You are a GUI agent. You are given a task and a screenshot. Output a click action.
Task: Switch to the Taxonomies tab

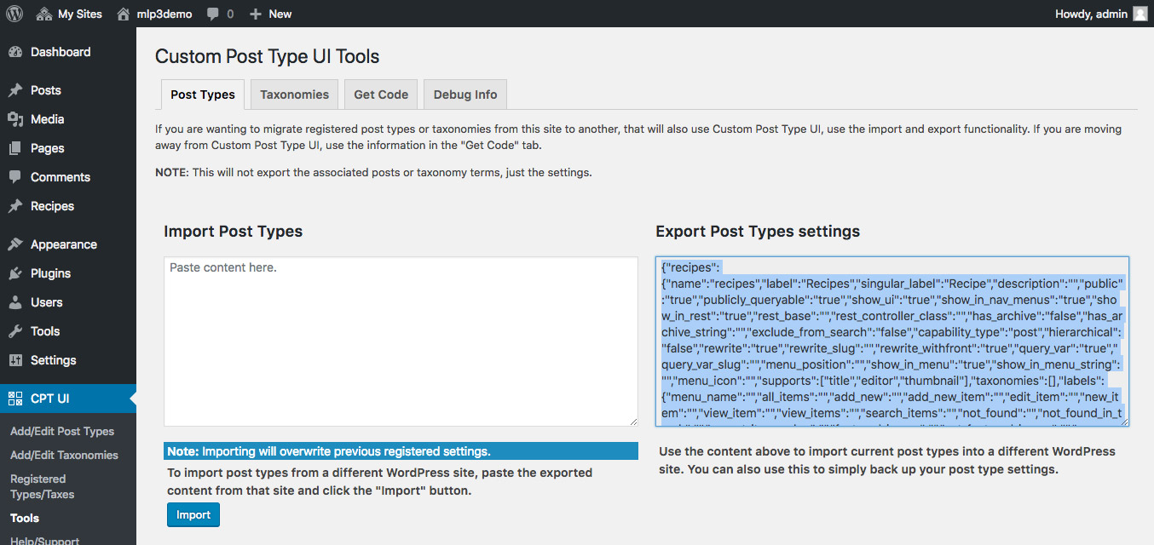point(294,95)
